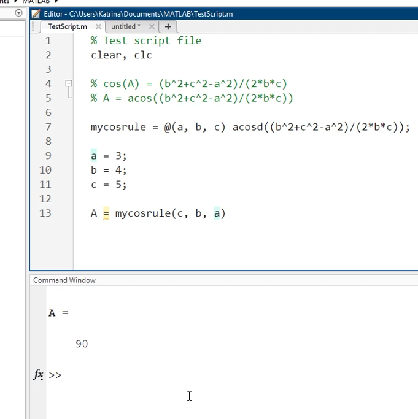Click the 'b = 4;' line

(109, 170)
